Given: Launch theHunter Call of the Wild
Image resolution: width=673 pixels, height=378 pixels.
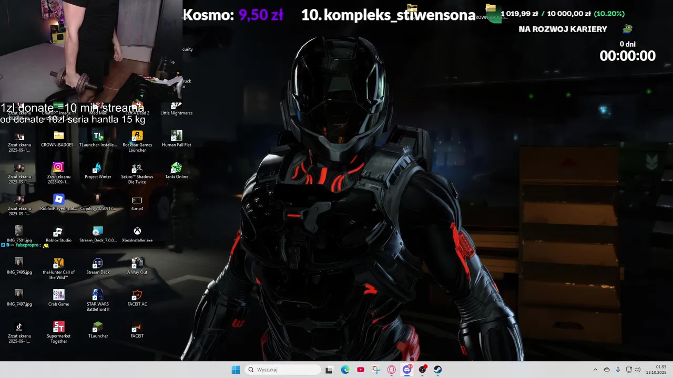Looking at the screenshot, I should tap(59, 269).
